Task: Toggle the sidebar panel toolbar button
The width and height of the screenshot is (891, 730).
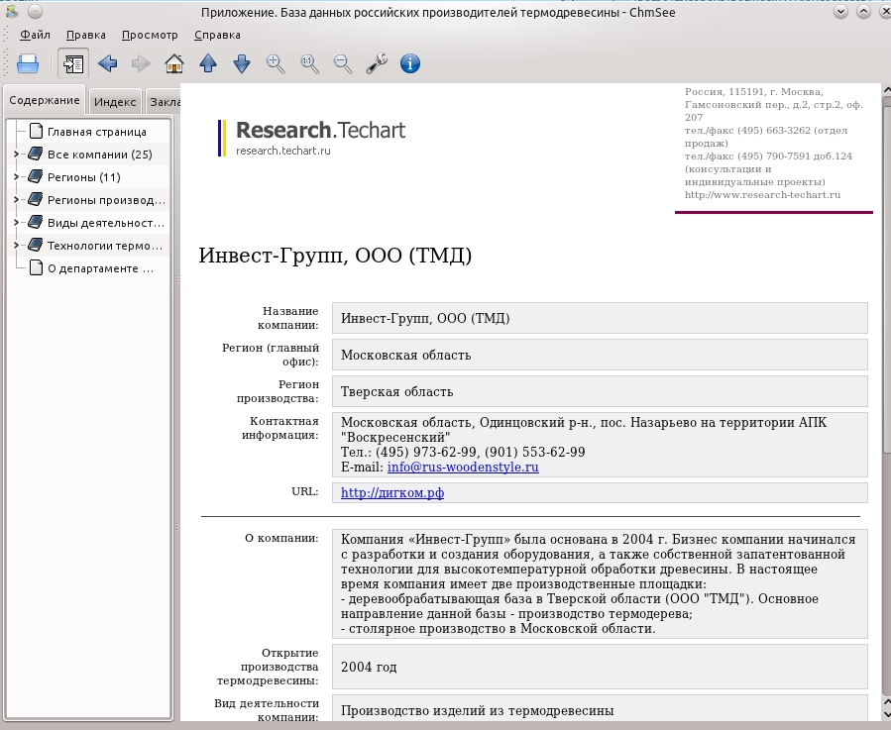Action: pyautogui.click(x=73, y=63)
